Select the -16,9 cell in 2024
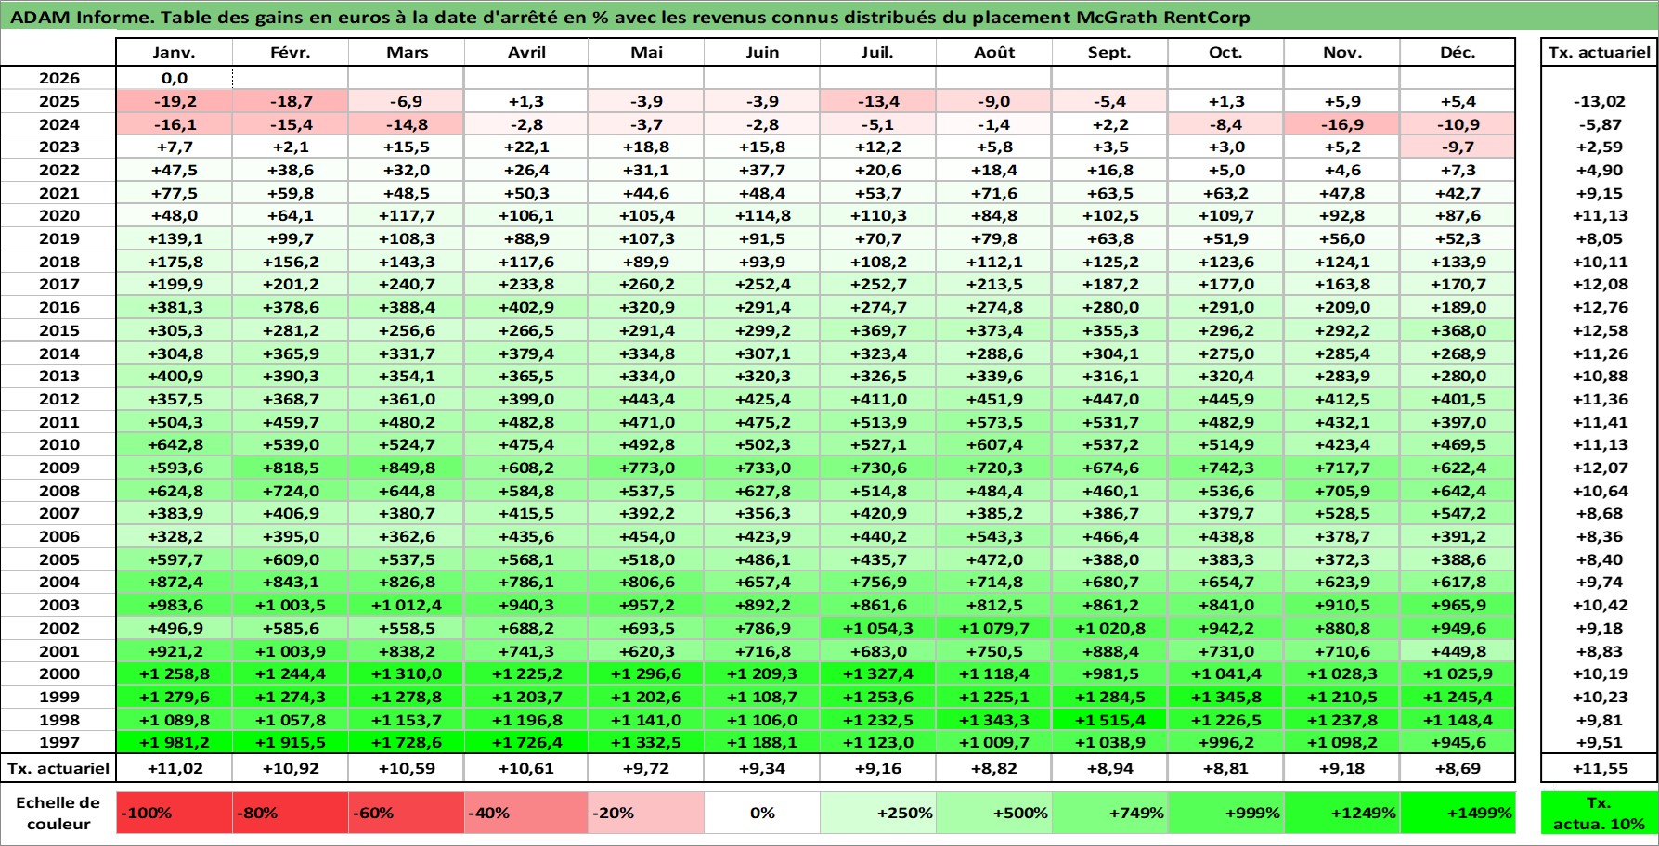1659x846 pixels. (x=1342, y=124)
